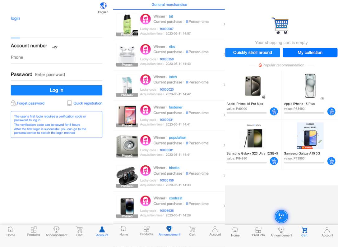Click the highlighted Announcement trophy icon
Image resolution: width=338 pixels, height=247 pixels.
(x=169, y=229)
